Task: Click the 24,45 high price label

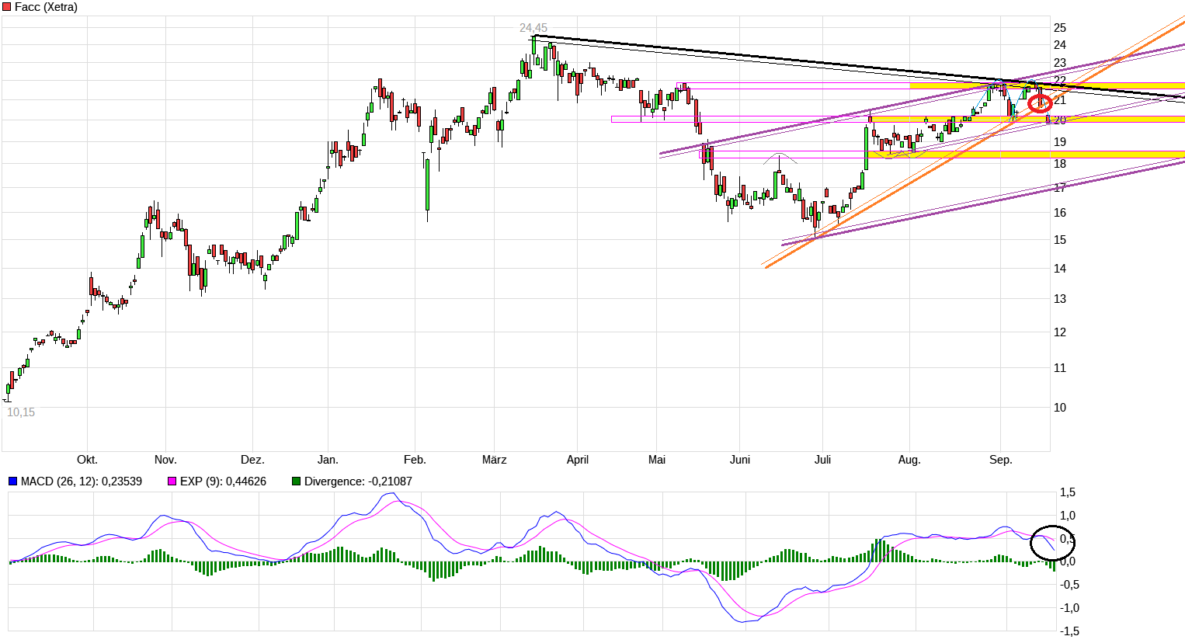Action: point(533,28)
